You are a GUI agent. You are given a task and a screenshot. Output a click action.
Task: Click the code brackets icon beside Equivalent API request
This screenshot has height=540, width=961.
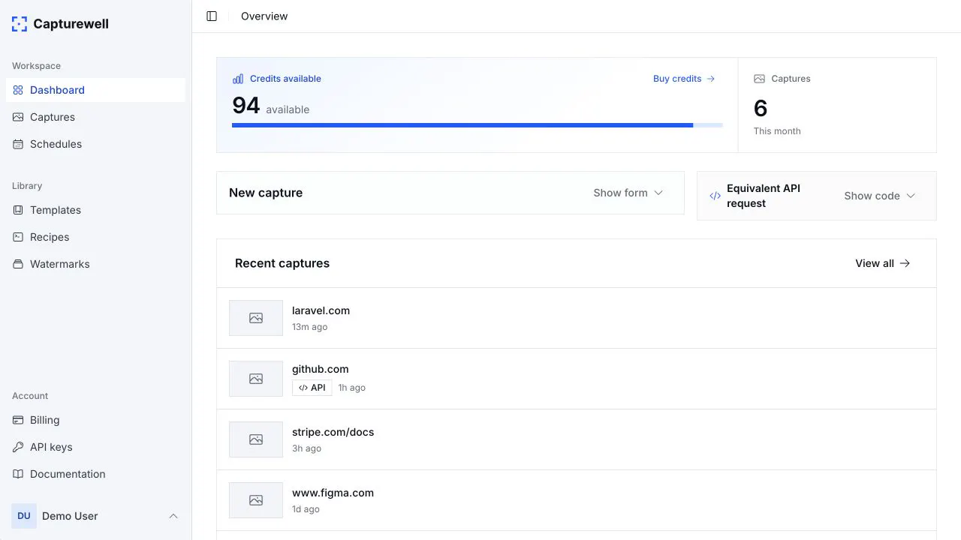(715, 196)
